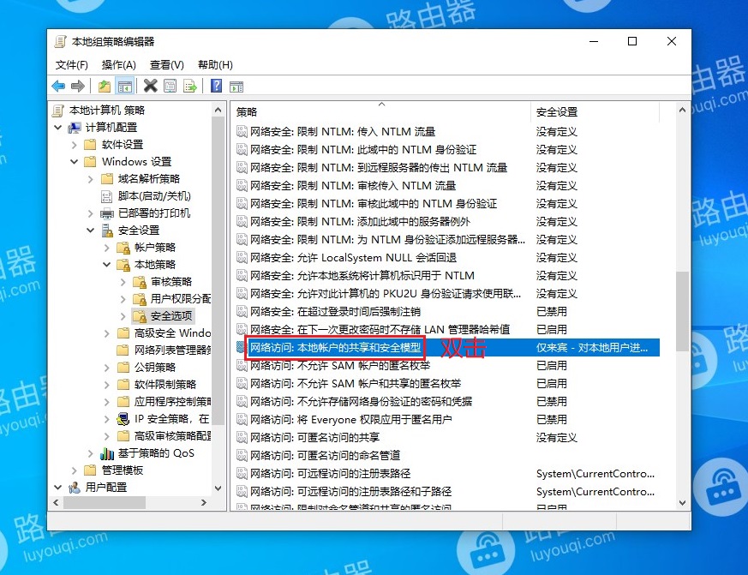Click the tree pane horizontal scrollbar thumb
The image size is (748, 575).
pos(105,502)
